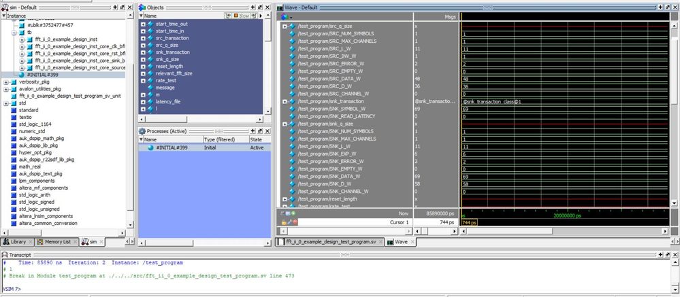The height and width of the screenshot is (297, 680).
Task: Expand /test_program/snk_transaction signal in Wave
Action: click(x=285, y=101)
